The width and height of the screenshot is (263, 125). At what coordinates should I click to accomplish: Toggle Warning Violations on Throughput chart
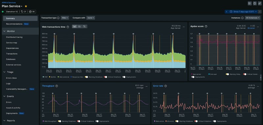[x=60, y=121]
